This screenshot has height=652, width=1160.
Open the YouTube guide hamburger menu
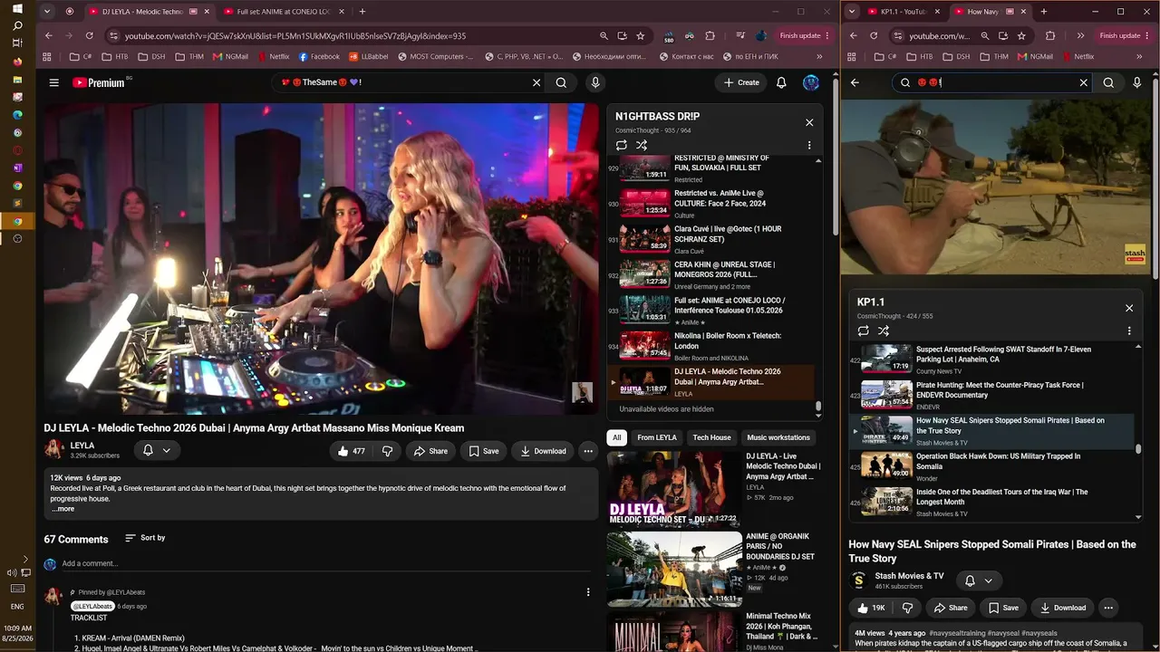53,82
